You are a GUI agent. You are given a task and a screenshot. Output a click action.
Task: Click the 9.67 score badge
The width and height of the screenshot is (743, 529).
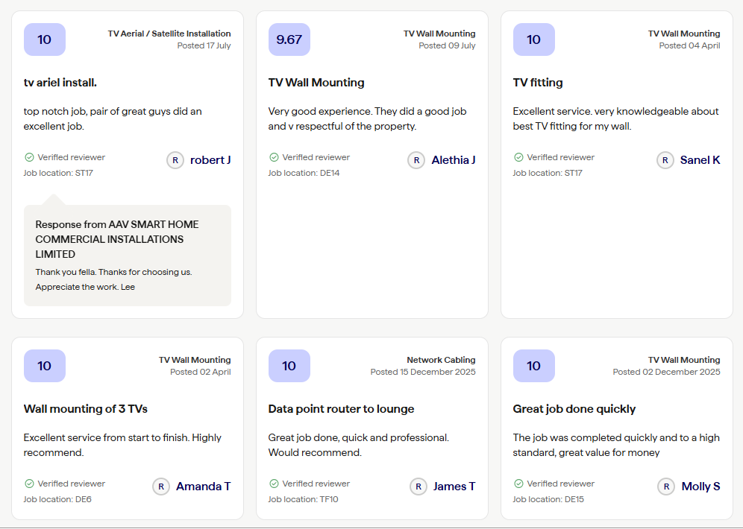coord(289,39)
